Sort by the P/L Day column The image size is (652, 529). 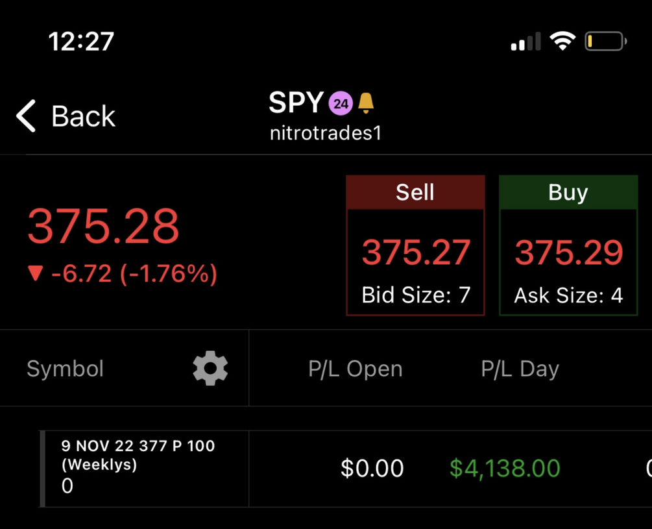click(x=520, y=369)
